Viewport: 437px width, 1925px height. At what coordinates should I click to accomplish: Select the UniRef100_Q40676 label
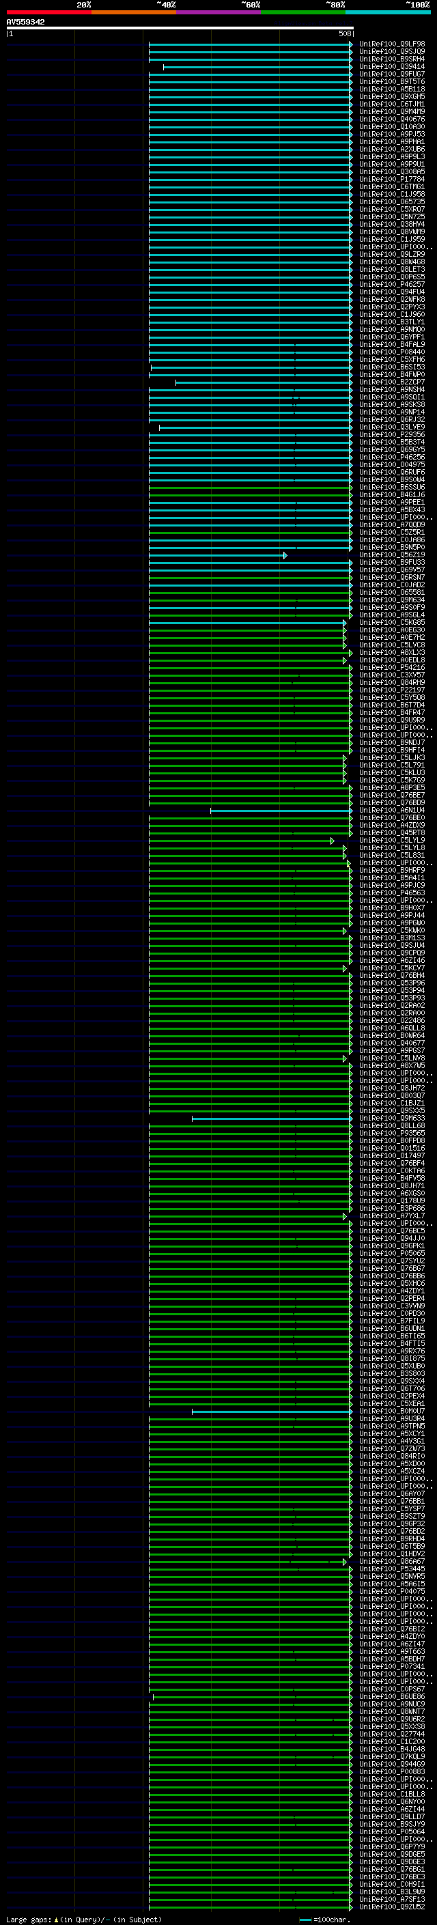click(x=392, y=119)
